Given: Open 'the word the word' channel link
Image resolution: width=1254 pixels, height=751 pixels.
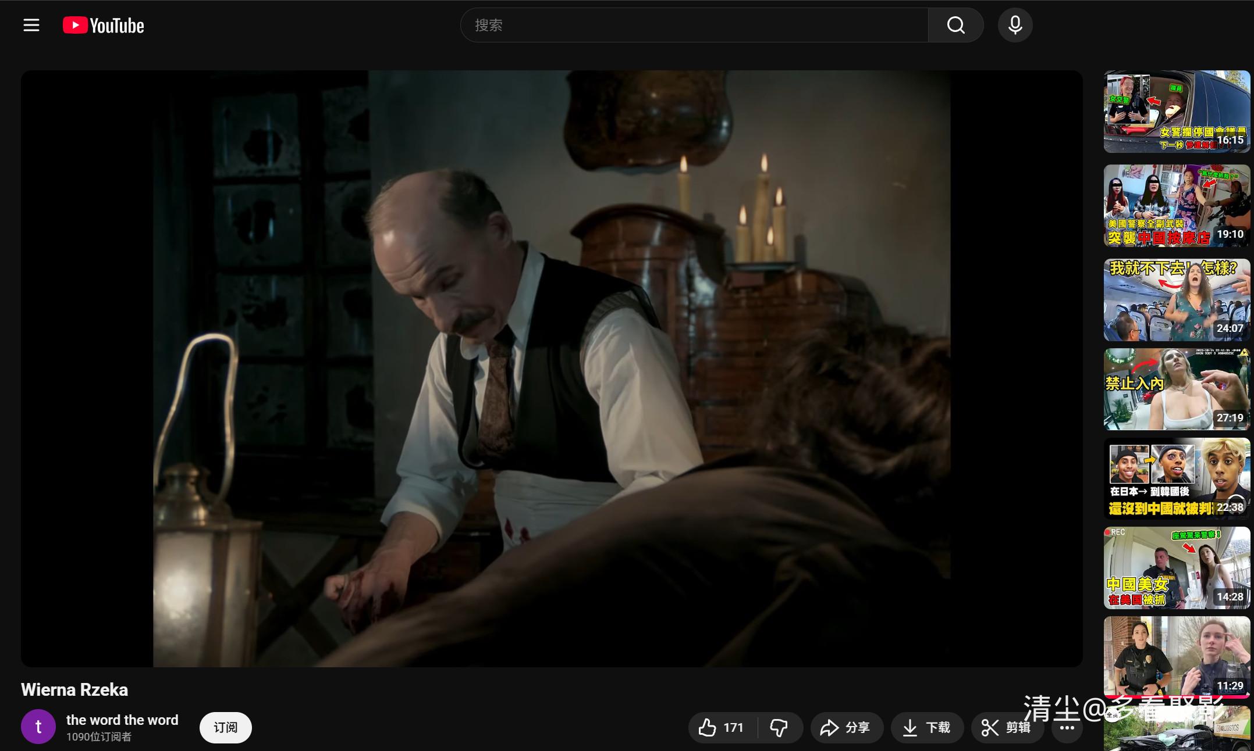Looking at the screenshot, I should point(122,720).
